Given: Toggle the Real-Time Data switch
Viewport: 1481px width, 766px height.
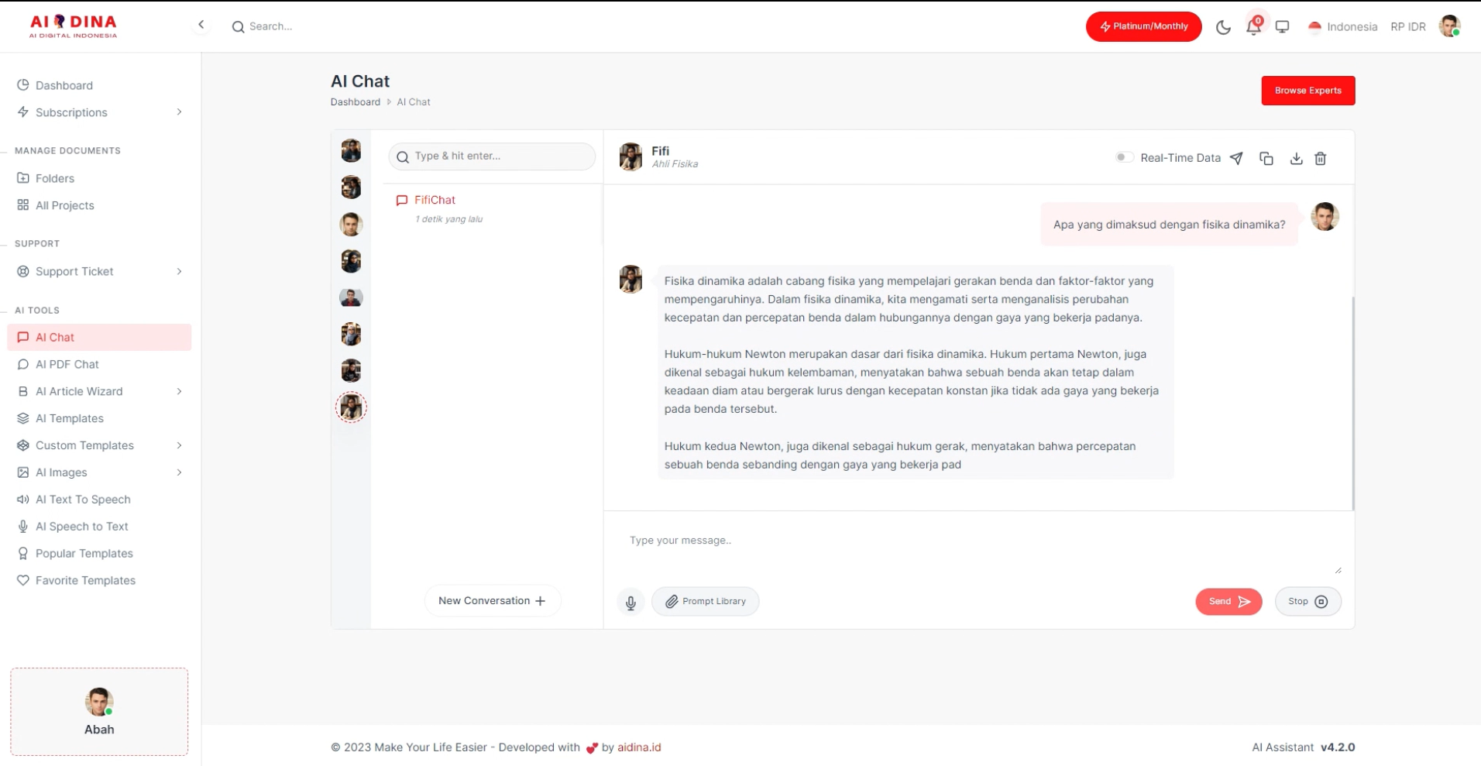Looking at the screenshot, I should coord(1124,157).
